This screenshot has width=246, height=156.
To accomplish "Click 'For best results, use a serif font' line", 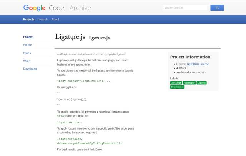I will click(x=80, y=149).
